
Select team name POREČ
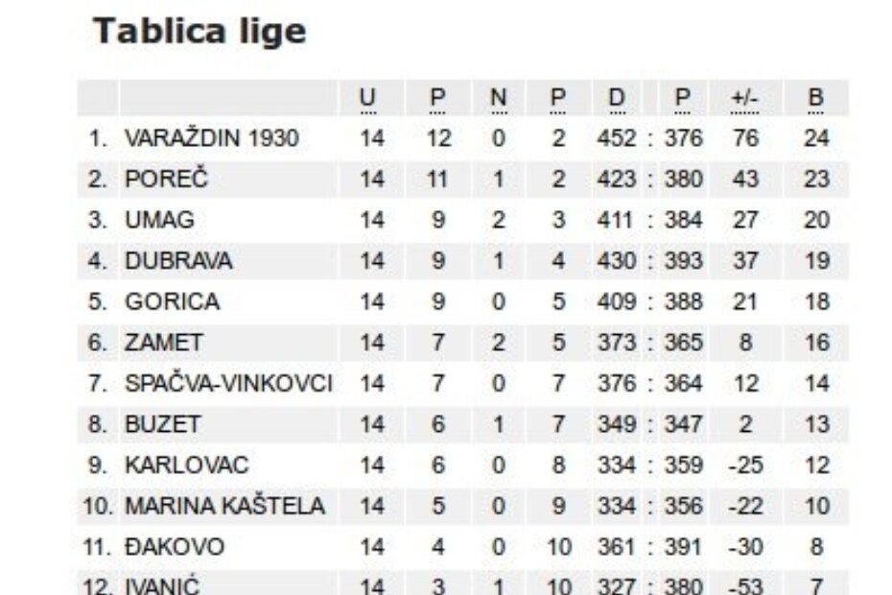pos(166,179)
